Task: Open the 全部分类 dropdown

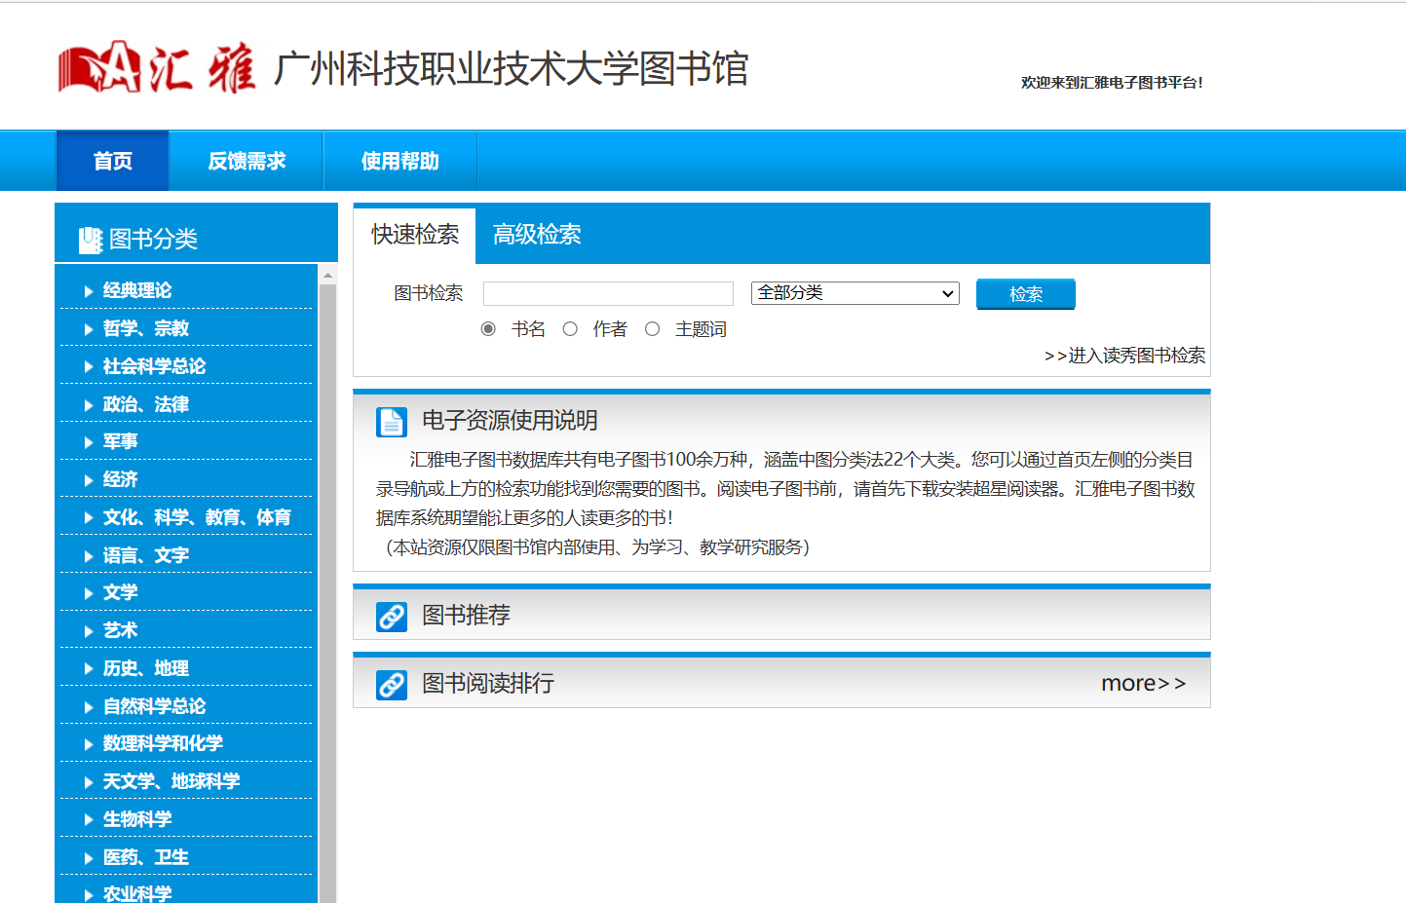Action: point(855,293)
